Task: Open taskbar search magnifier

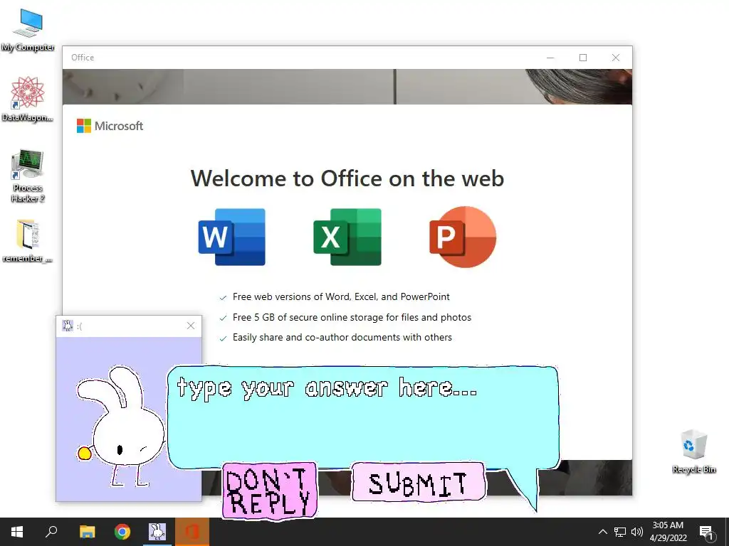Action: click(51, 532)
